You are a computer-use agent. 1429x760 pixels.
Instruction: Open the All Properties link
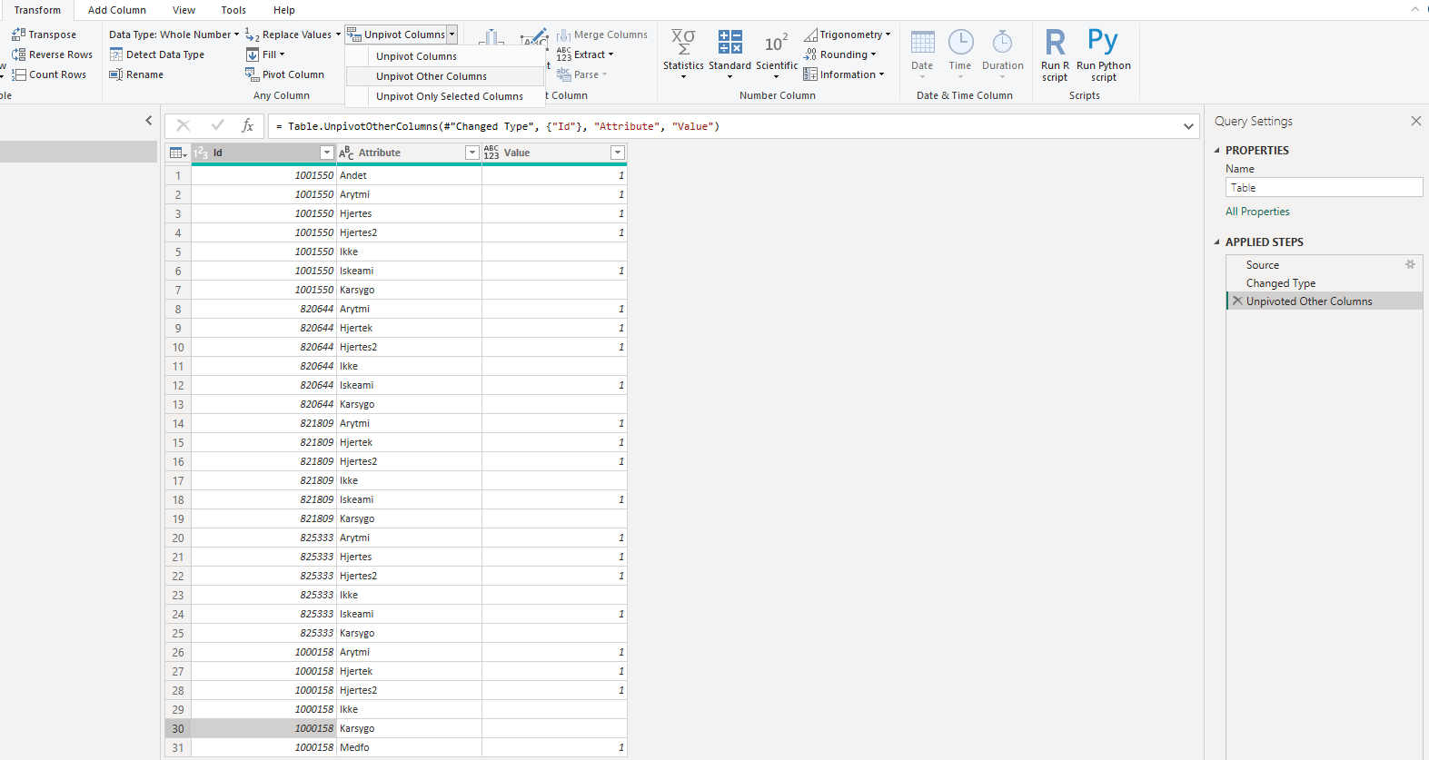1257,212
